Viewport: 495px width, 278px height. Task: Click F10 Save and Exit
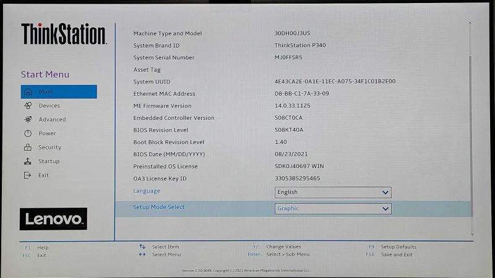point(389,255)
